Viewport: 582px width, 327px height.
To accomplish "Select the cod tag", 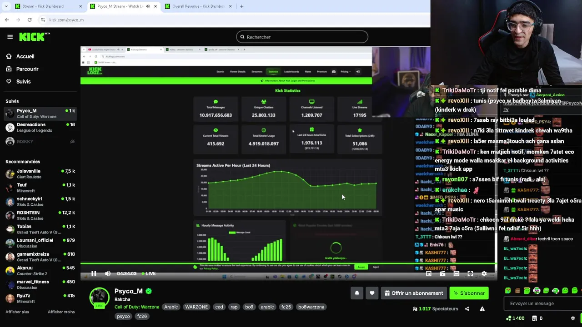I will click(x=219, y=307).
